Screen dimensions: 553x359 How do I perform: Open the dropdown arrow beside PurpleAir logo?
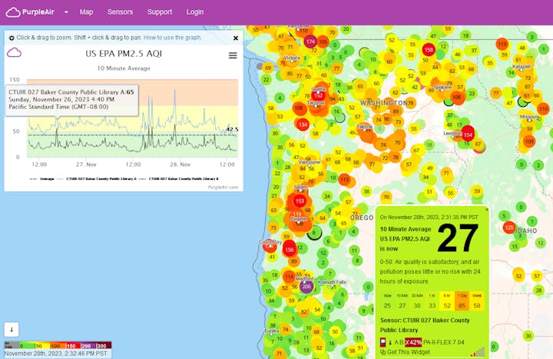click(x=66, y=12)
